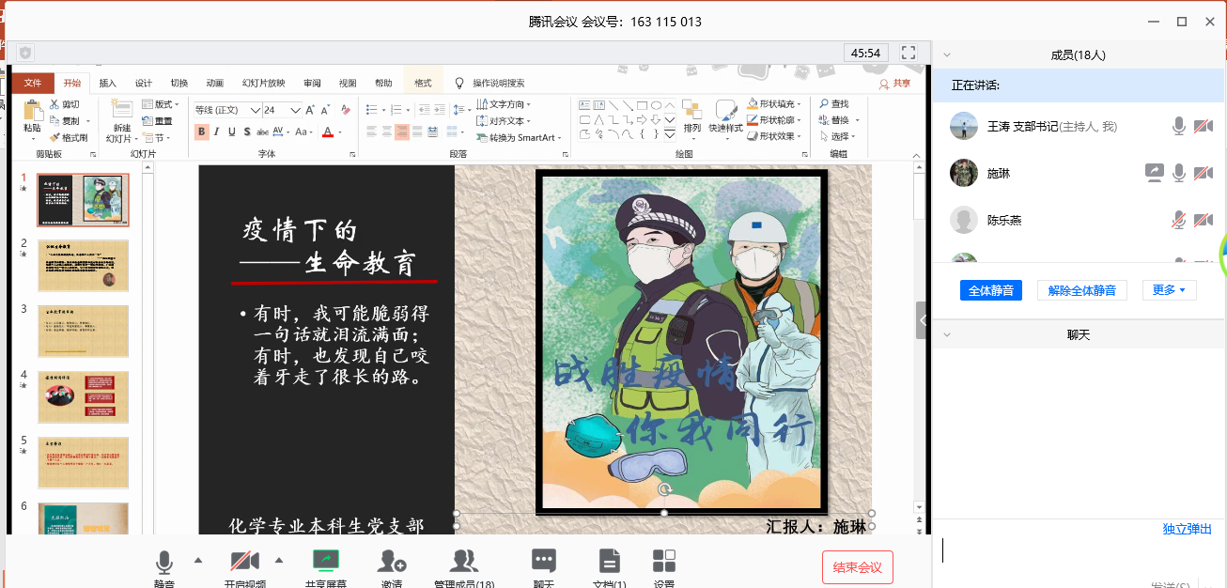This screenshot has width=1227, height=588.
Task: Open Quick Styles (快速样式)
Action: click(725, 116)
